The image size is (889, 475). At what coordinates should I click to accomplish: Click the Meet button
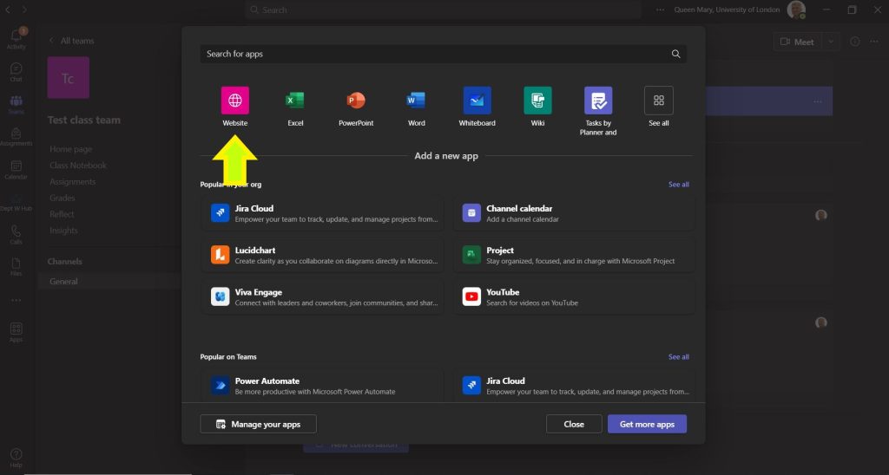[797, 42]
